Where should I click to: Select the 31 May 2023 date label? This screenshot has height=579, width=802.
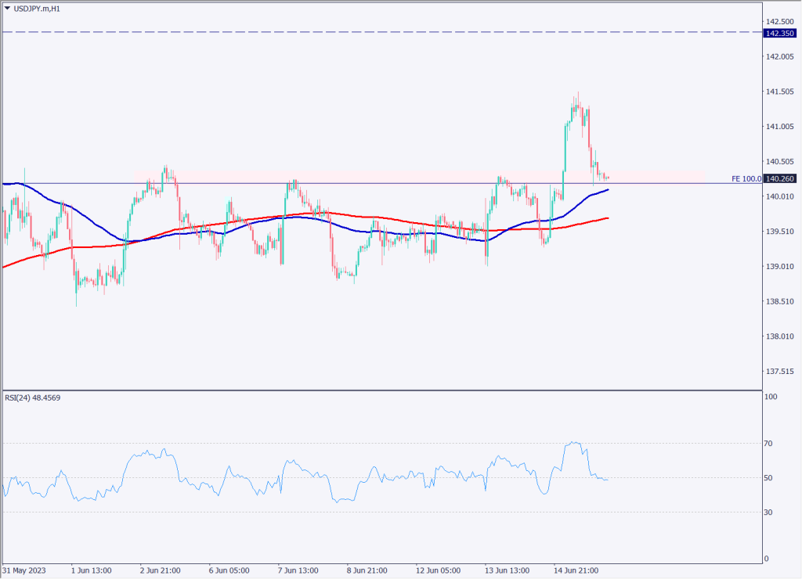pos(25,570)
